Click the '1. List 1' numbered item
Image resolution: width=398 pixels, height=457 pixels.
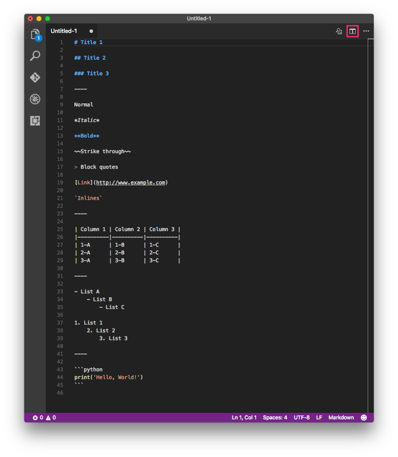point(88,323)
